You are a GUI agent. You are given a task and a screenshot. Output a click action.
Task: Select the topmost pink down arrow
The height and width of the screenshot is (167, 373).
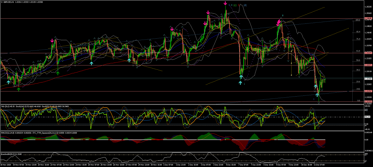point(225,3)
